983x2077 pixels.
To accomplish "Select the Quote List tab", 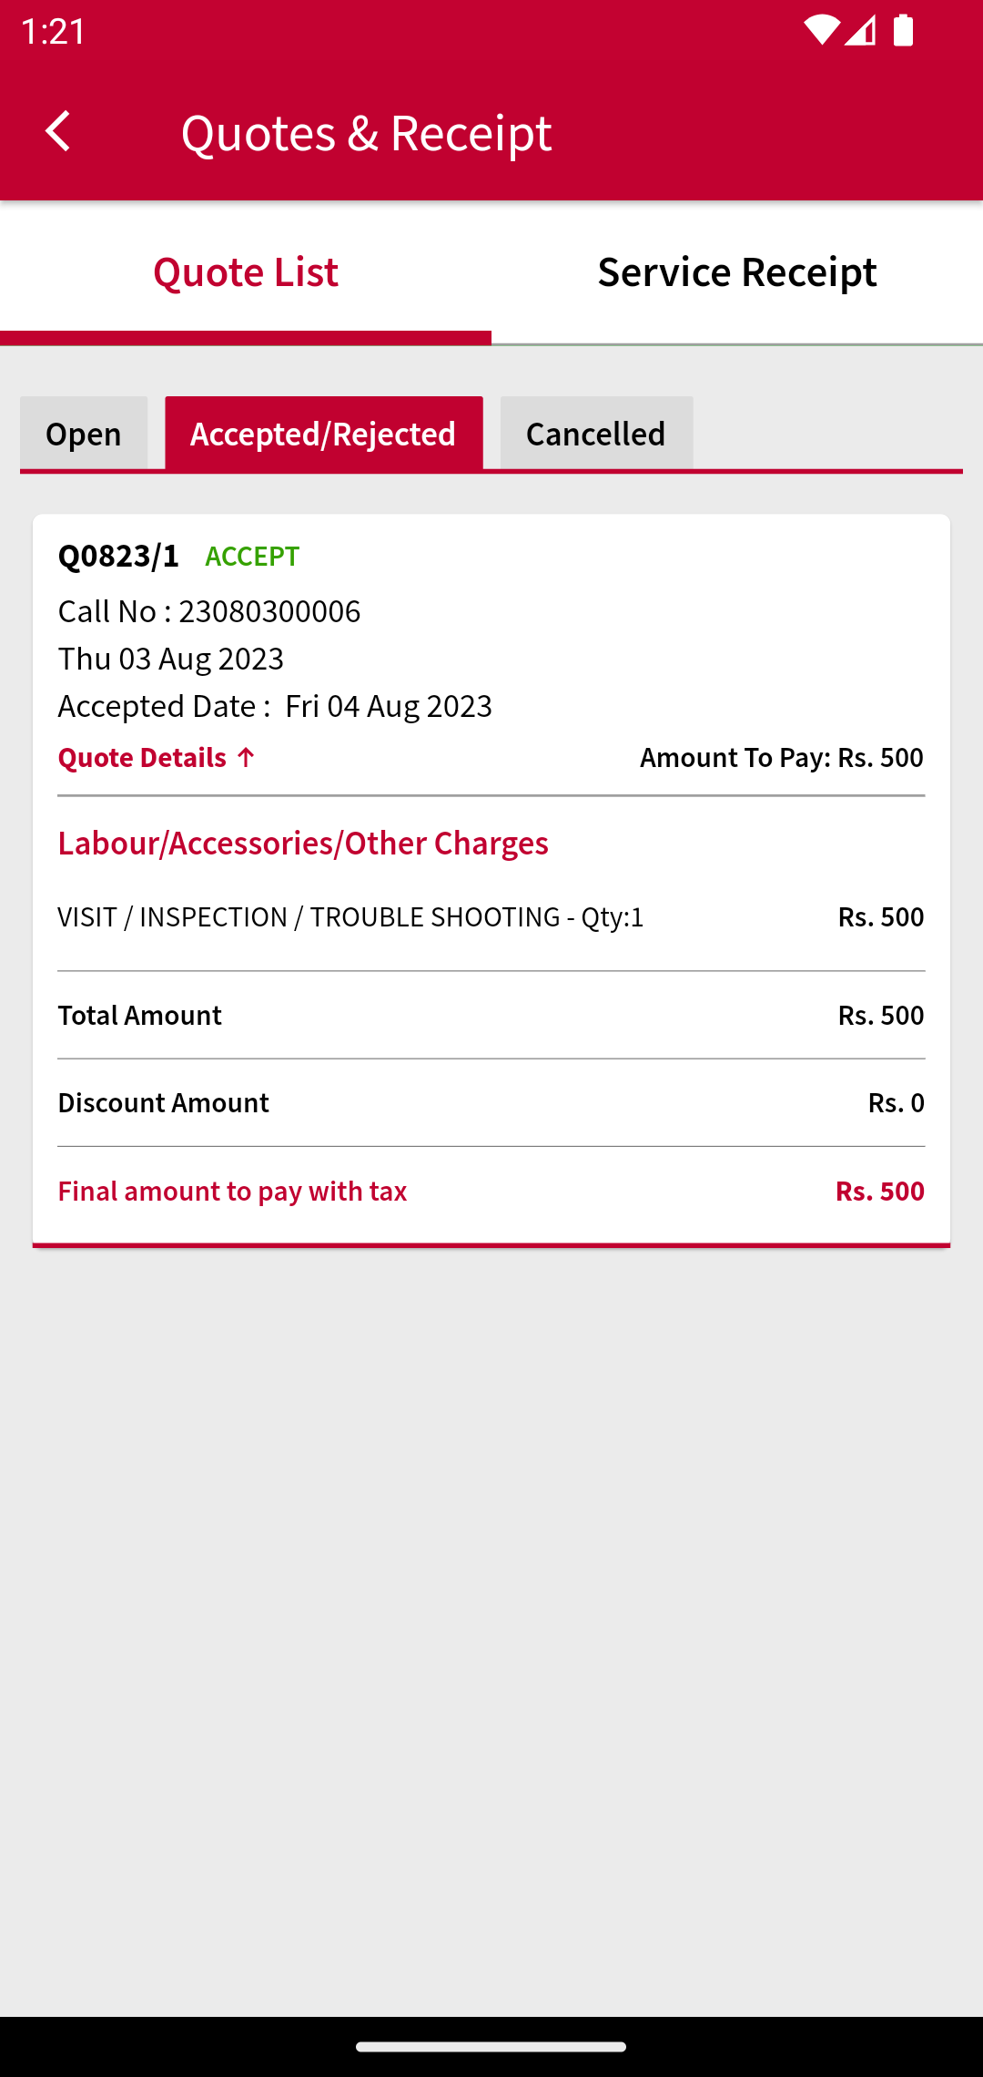I will tap(246, 272).
